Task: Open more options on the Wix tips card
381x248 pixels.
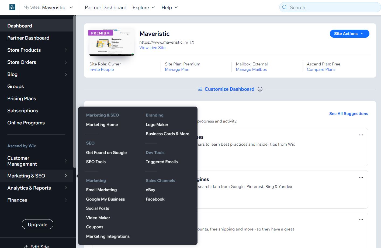Action: tap(361, 135)
